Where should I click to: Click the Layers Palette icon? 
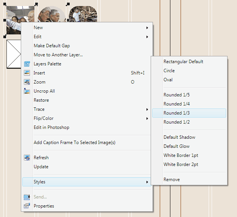pos(27,64)
